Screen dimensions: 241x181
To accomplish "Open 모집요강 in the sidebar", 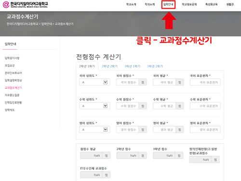I will click(10, 66).
